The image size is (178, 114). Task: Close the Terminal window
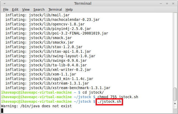173,4
